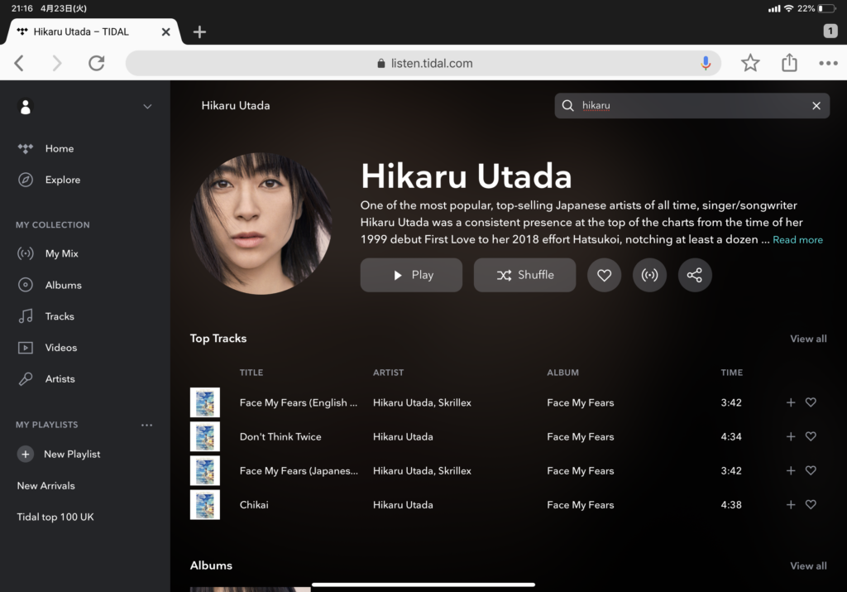Click the listen.tidal.com address bar
Viewport: 847px width, 592px height.
423,63
